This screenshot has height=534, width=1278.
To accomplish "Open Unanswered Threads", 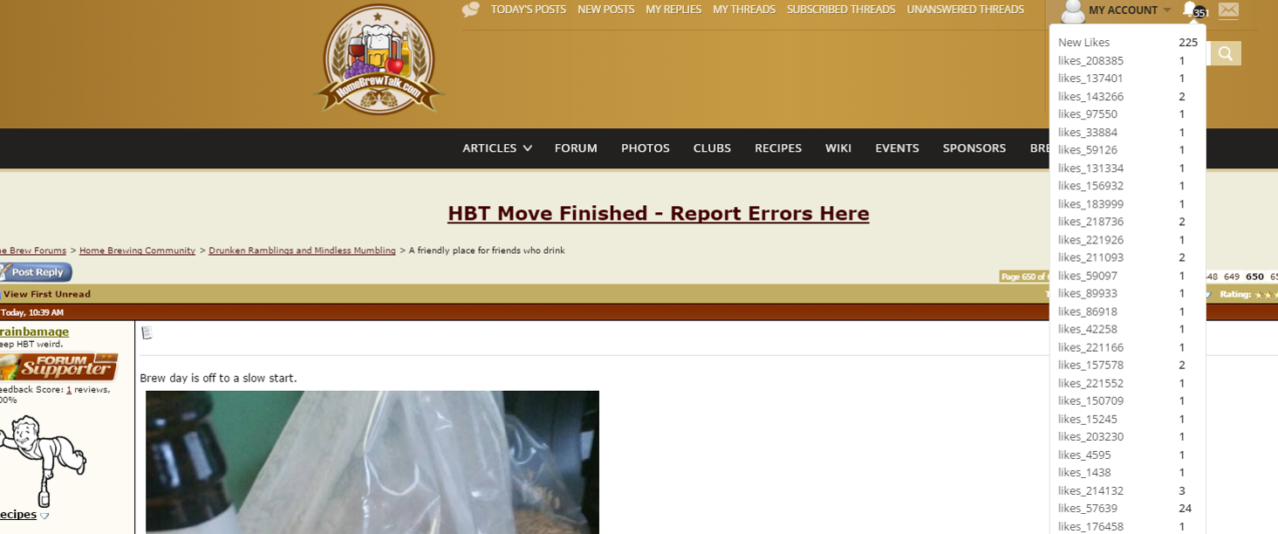I will pos(965,10).
